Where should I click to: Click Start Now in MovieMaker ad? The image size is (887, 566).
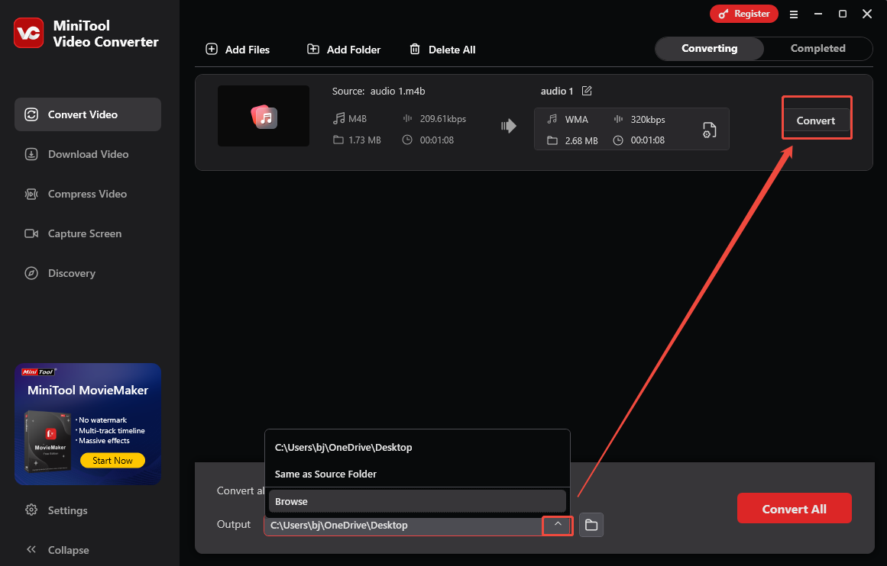coord(112,461)
